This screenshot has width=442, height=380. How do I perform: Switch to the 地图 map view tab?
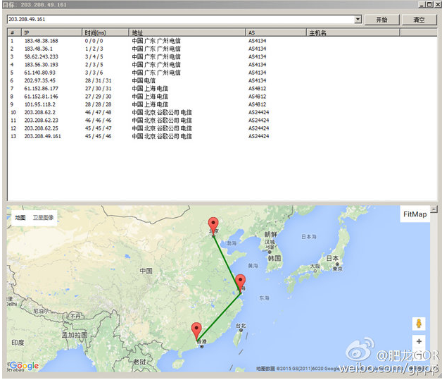tap(20, 218)
